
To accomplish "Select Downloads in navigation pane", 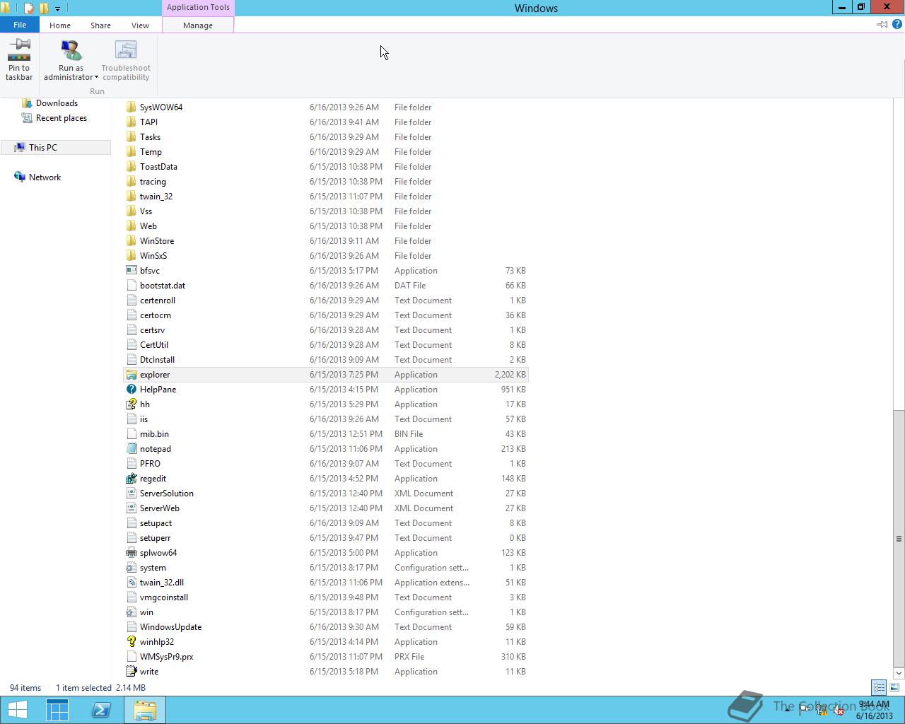I will (57, 103).
